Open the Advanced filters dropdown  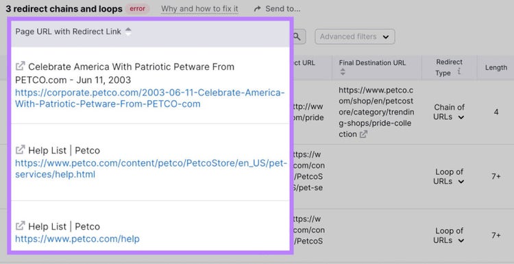(x=355, y=37)
